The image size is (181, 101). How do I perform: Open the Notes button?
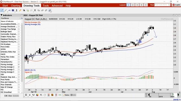(x=66, y=95)
